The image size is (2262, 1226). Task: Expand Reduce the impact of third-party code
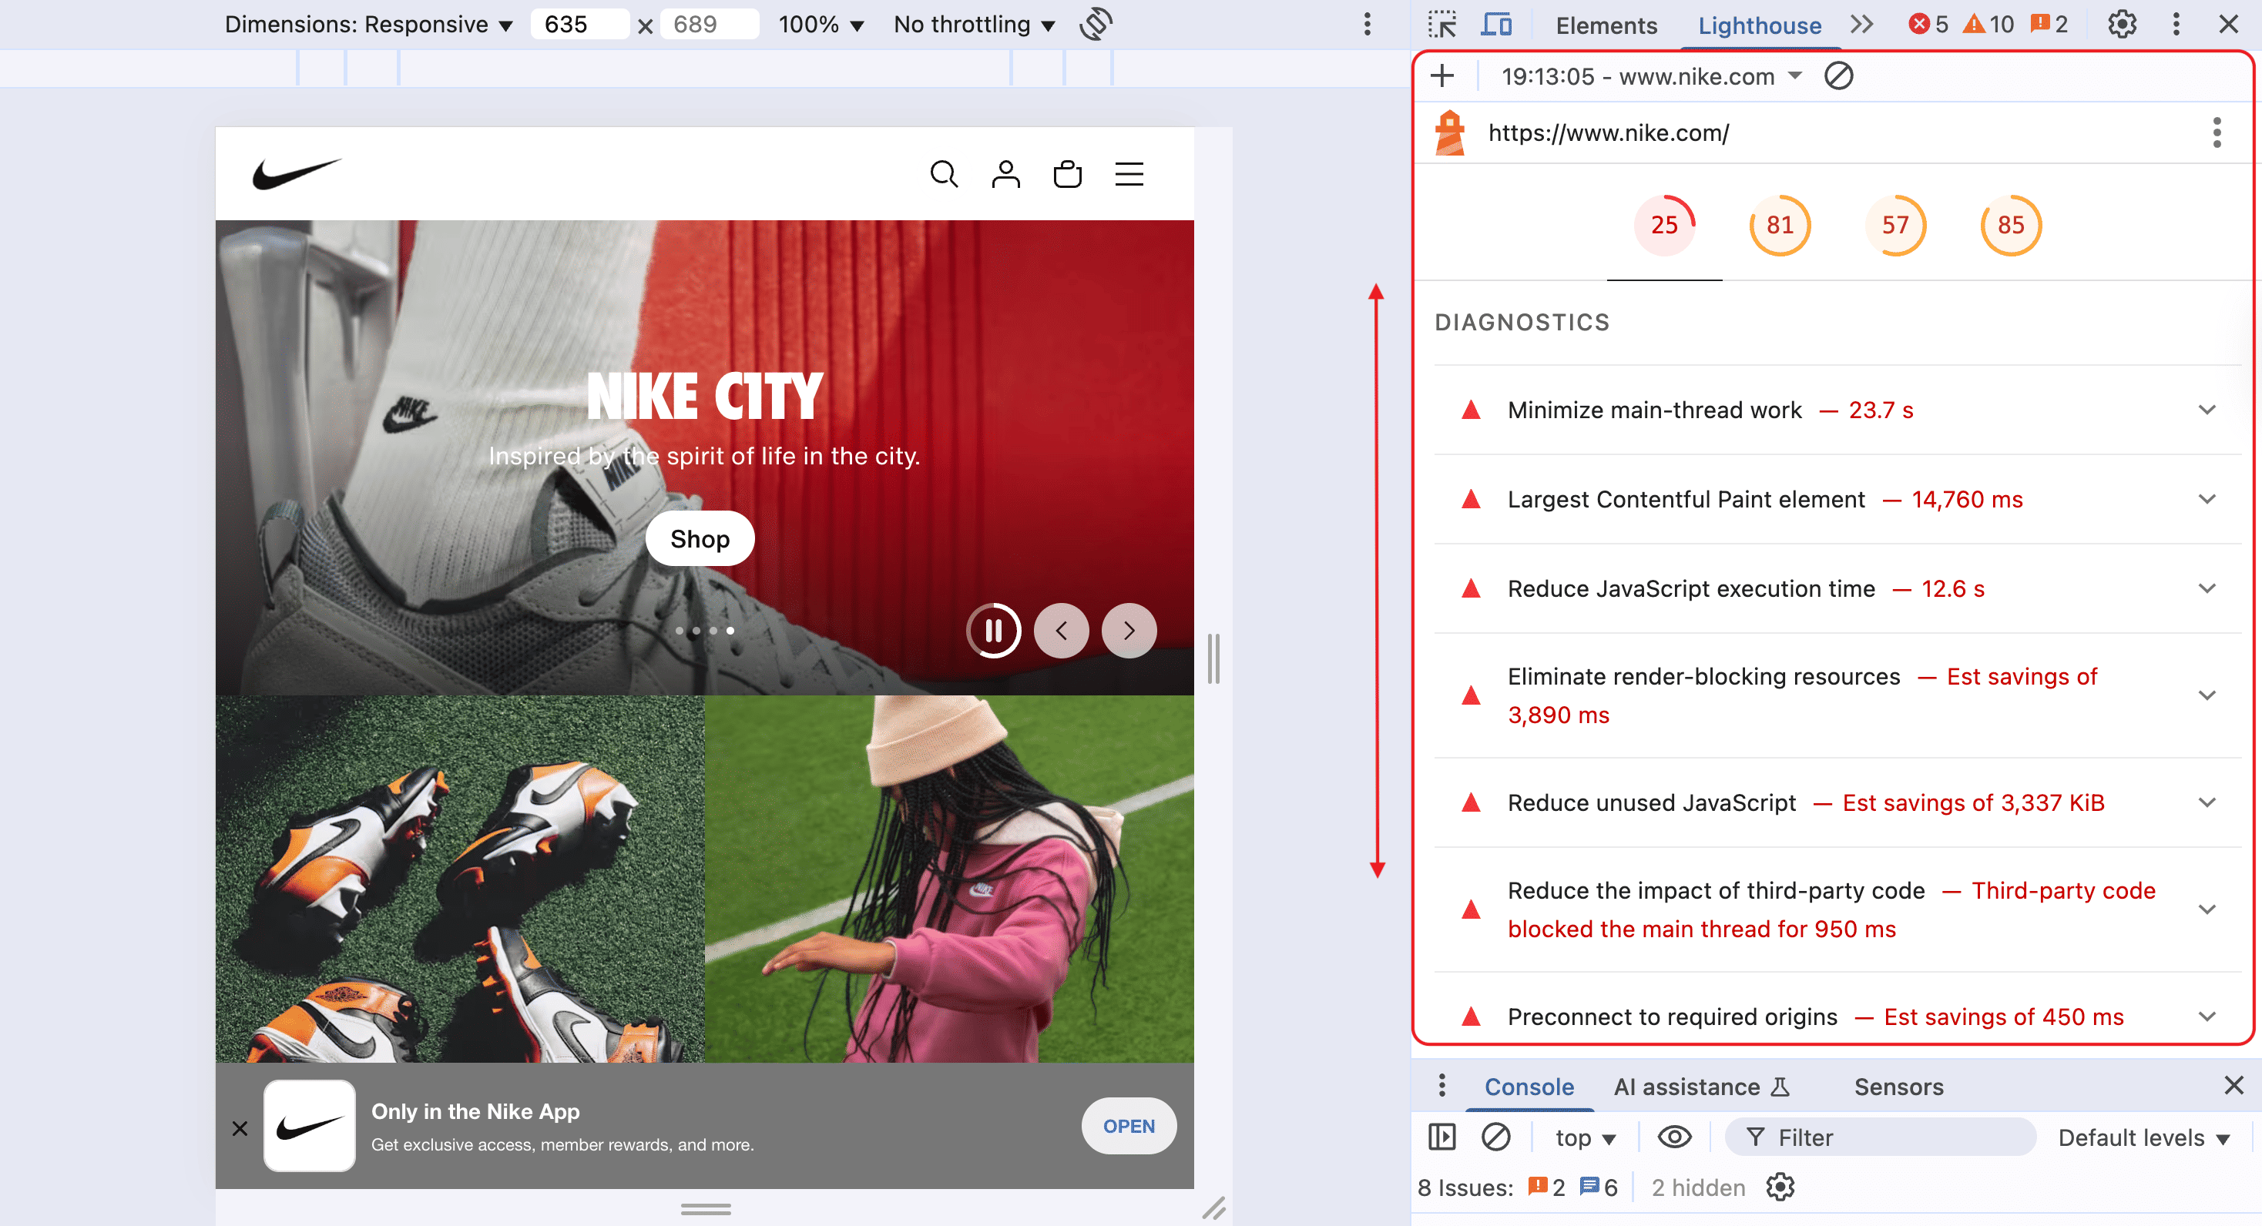pos(1837,910)
